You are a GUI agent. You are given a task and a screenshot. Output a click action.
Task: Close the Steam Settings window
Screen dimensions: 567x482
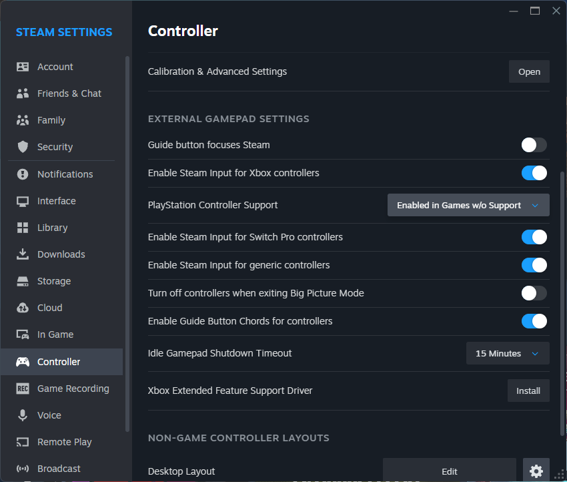[556, 11]
